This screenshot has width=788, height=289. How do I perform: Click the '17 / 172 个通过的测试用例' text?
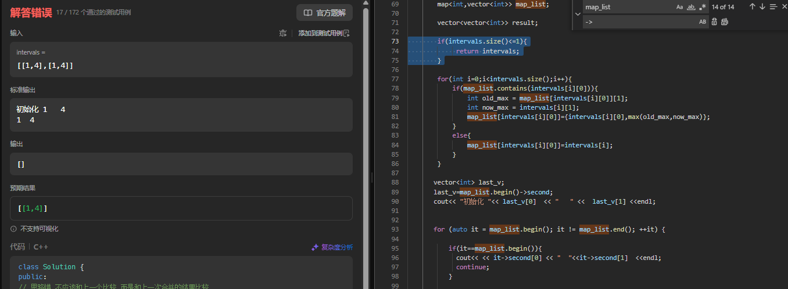(x=94, y=12)
